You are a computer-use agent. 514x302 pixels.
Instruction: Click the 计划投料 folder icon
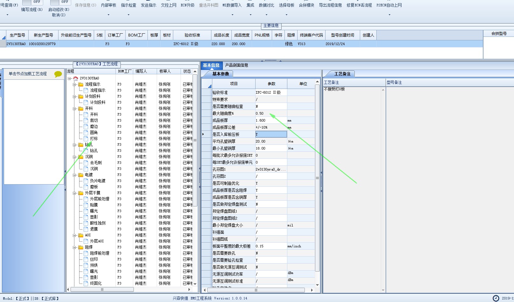point(81,96)
